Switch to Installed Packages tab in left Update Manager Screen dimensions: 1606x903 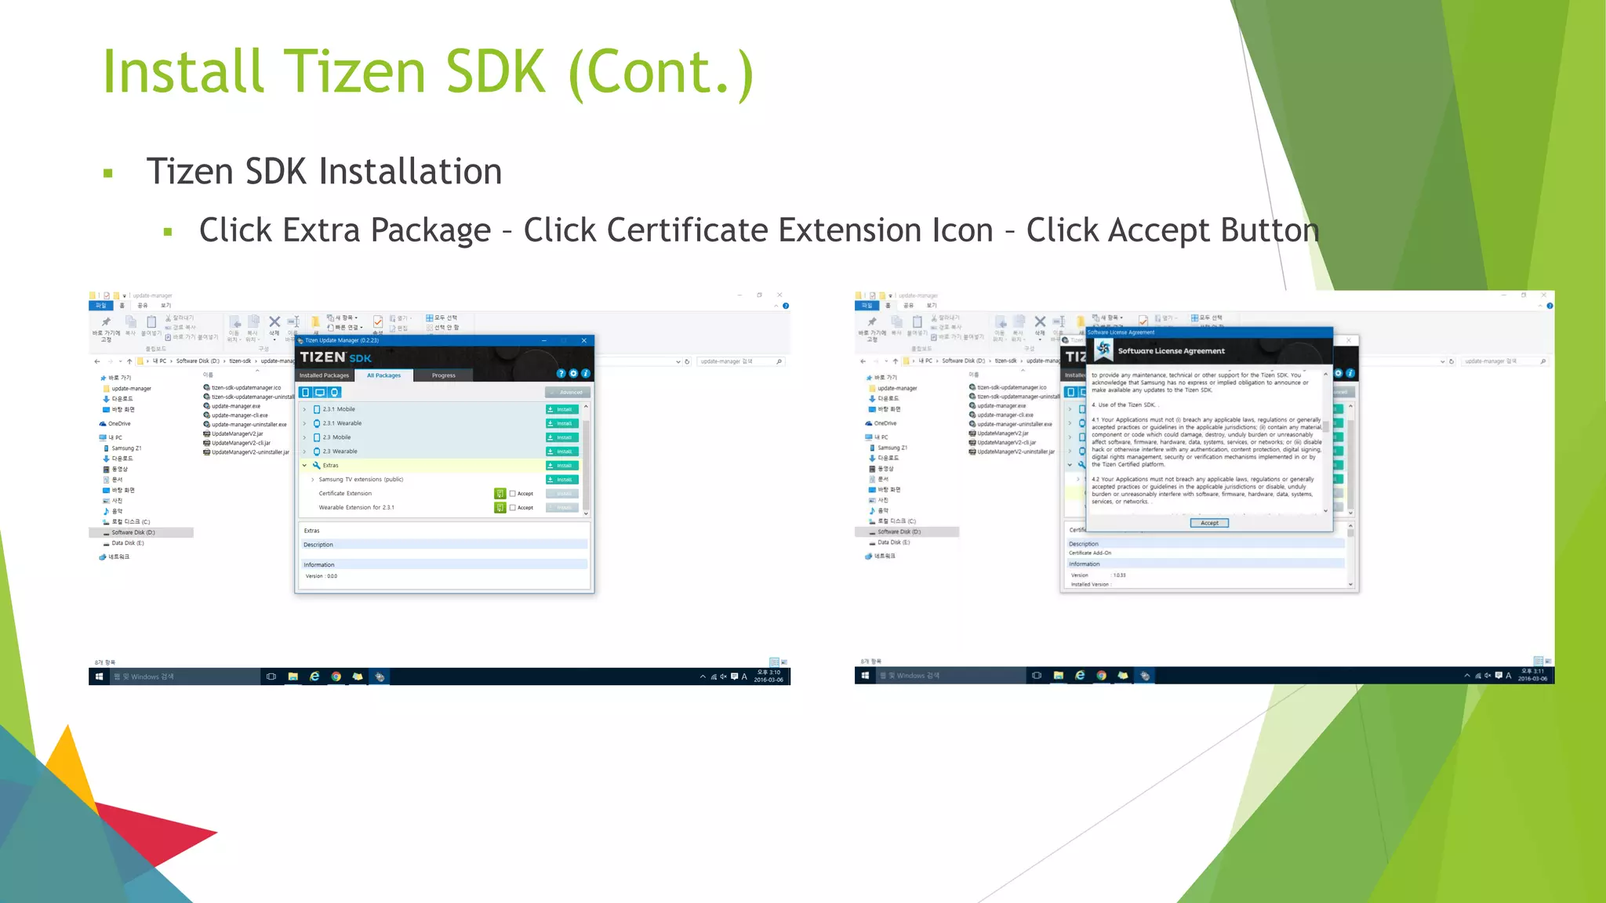point(324,375)
